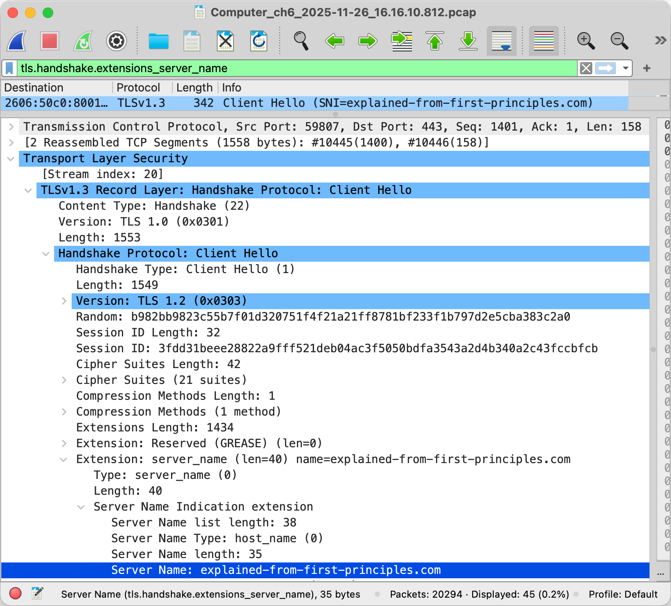Start capturing packets with the shark fin icon
The width and height of the screenshot is (671, 606).
click(17, 41)
